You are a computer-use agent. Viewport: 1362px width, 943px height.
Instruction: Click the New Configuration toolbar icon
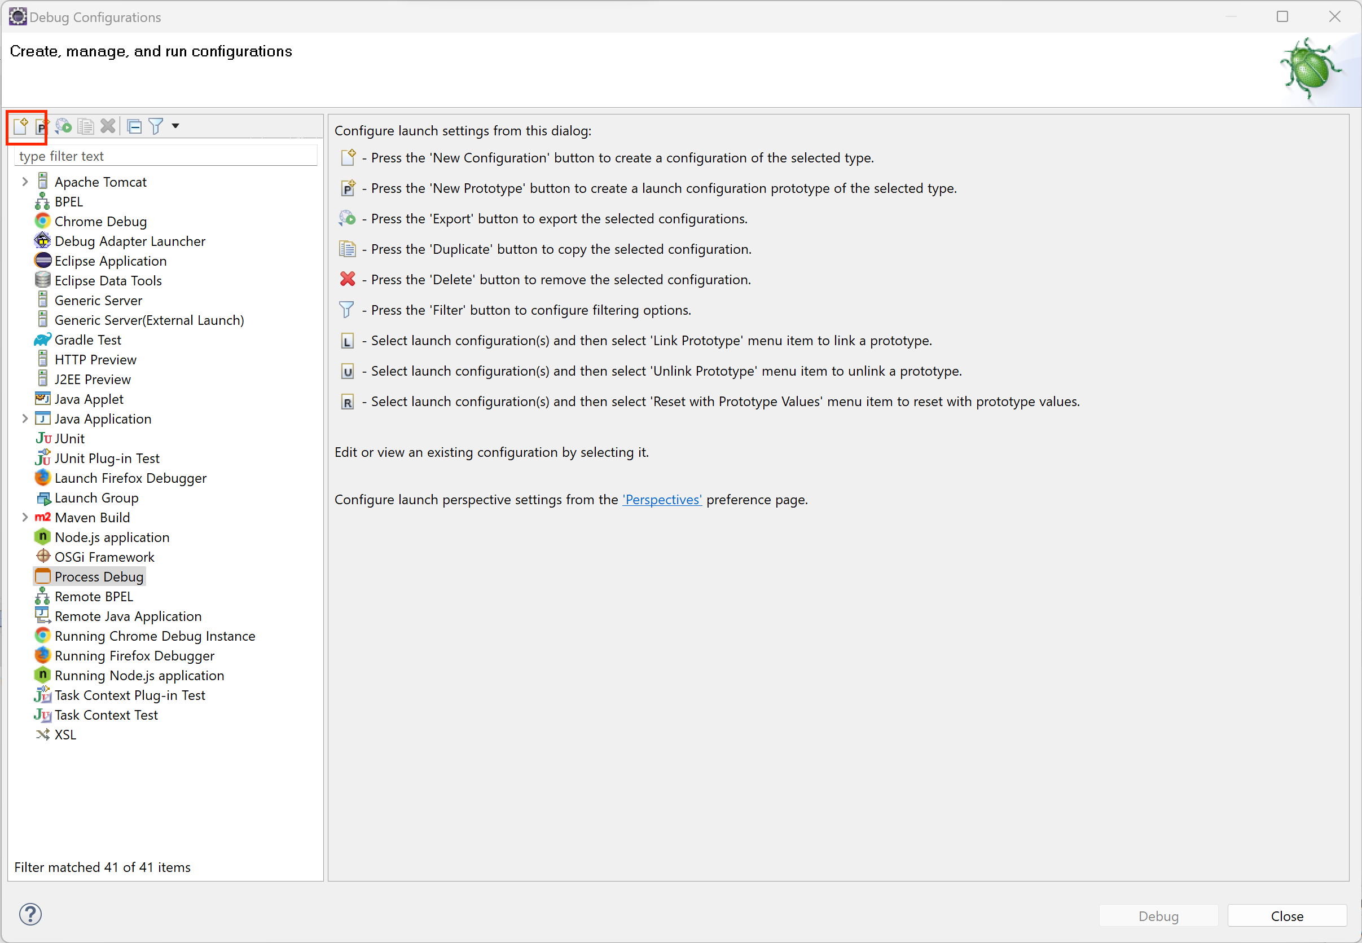click(x=21, y=126)
